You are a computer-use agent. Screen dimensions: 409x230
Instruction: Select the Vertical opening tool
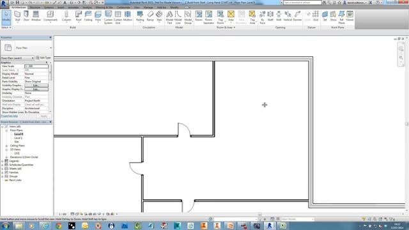[x=288, y=17]
